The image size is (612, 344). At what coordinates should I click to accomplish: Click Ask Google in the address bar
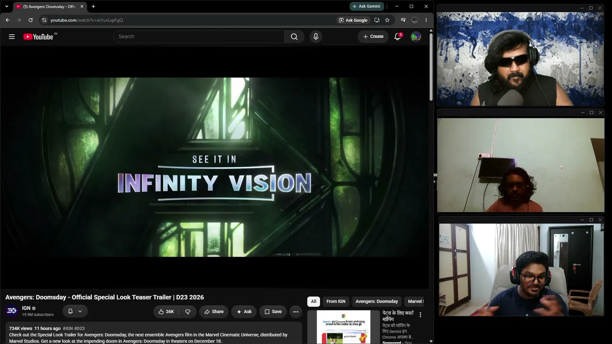coord(353,20)
